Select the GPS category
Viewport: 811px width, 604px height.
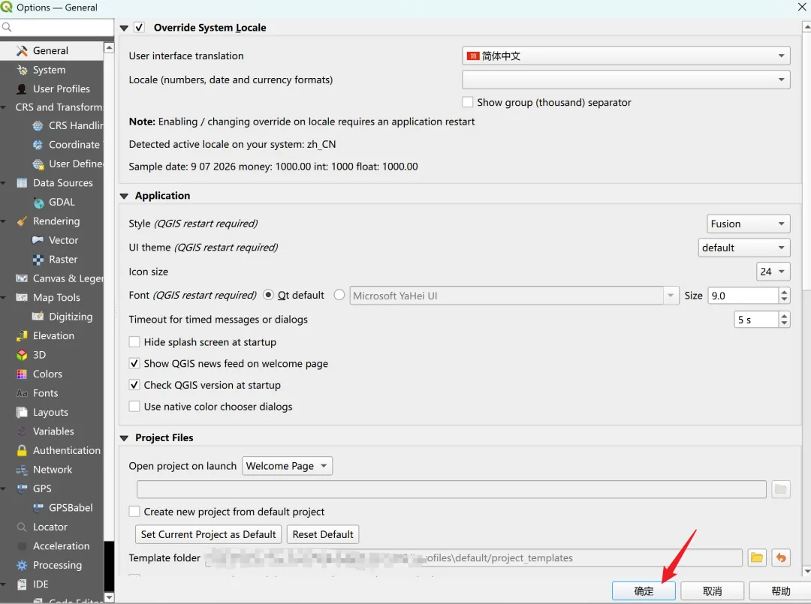42,488
